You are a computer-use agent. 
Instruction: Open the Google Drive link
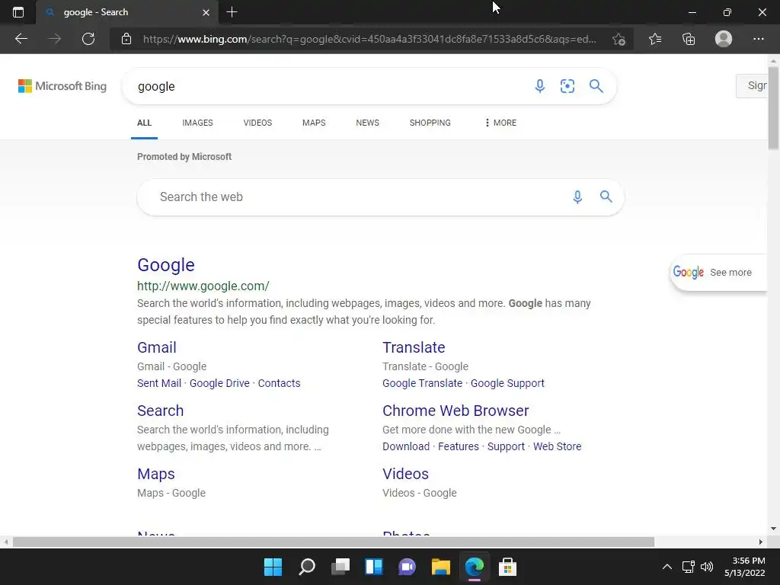click(x=219, y=383)
